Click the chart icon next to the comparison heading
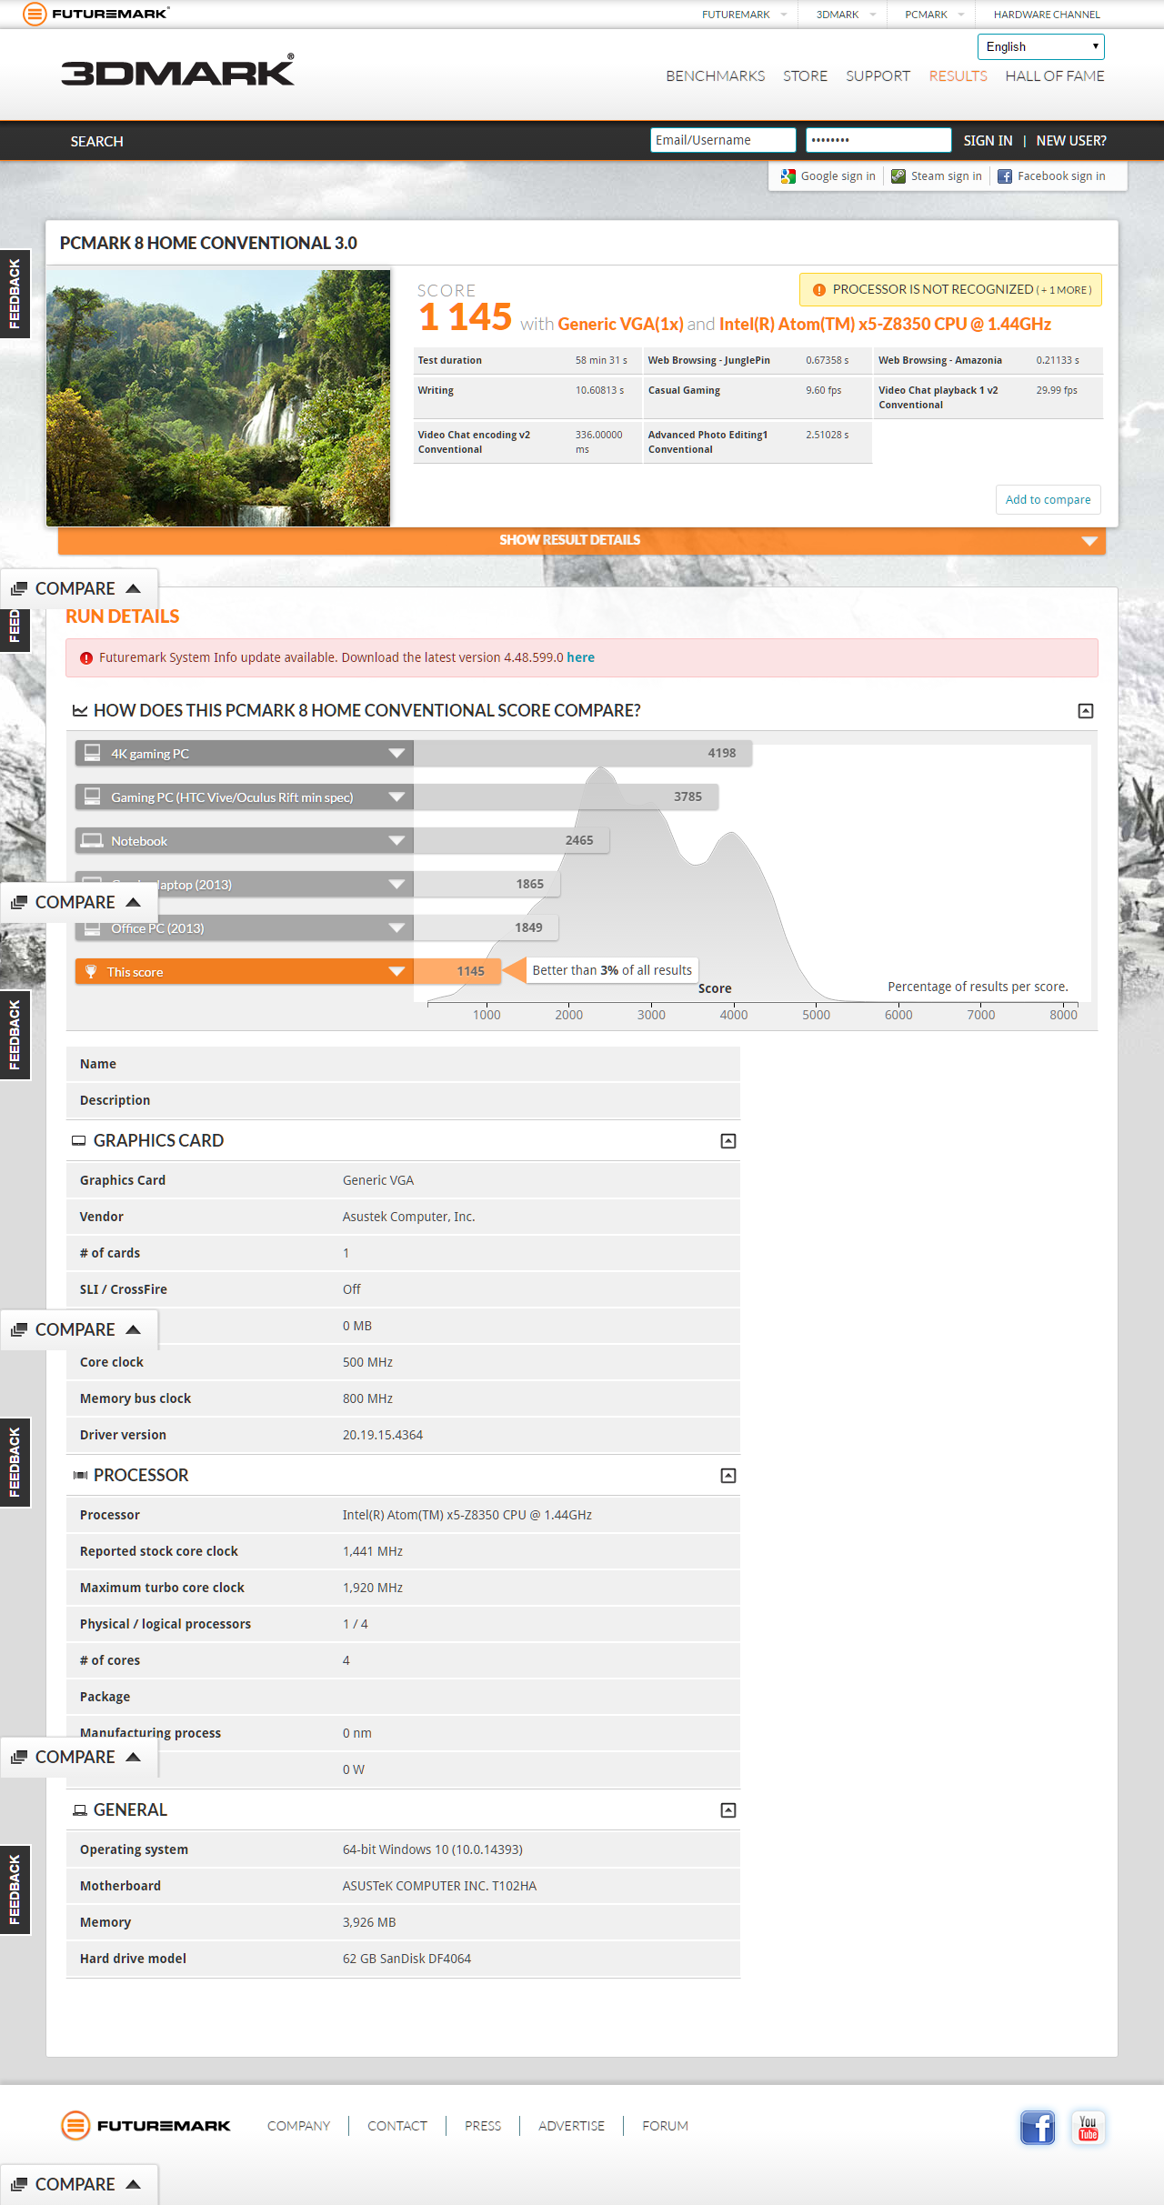Screen dimensions: 1164x2205 pos(80,711)
